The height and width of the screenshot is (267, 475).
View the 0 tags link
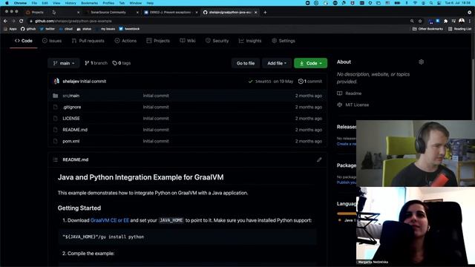pyautogui.click(x=122, y=63)
